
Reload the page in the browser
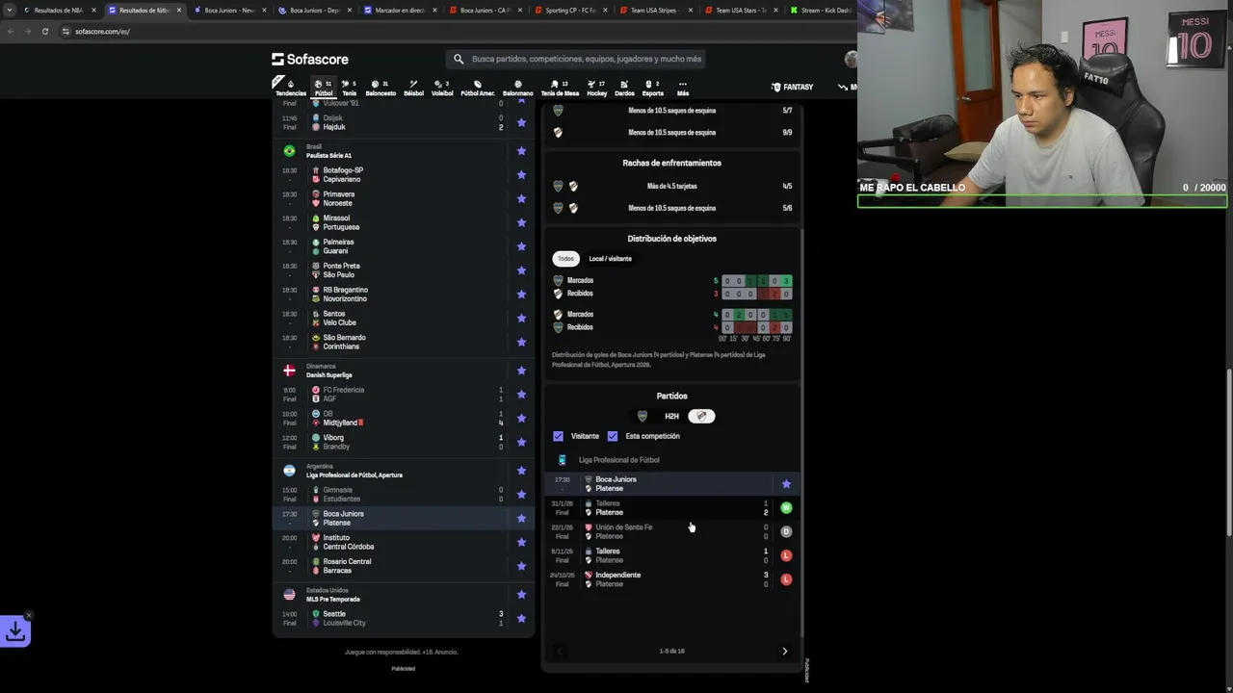[44, 31]
